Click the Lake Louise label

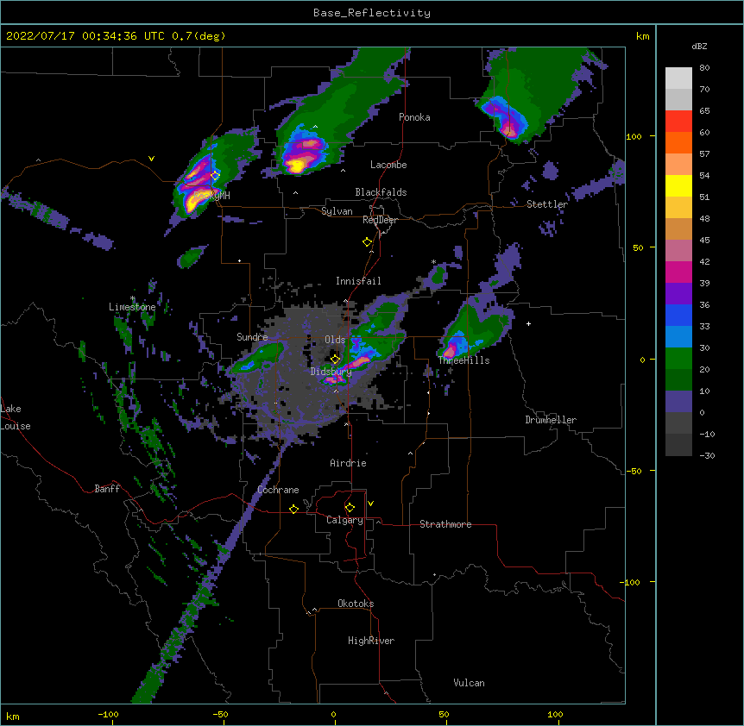tap(16, 417)
